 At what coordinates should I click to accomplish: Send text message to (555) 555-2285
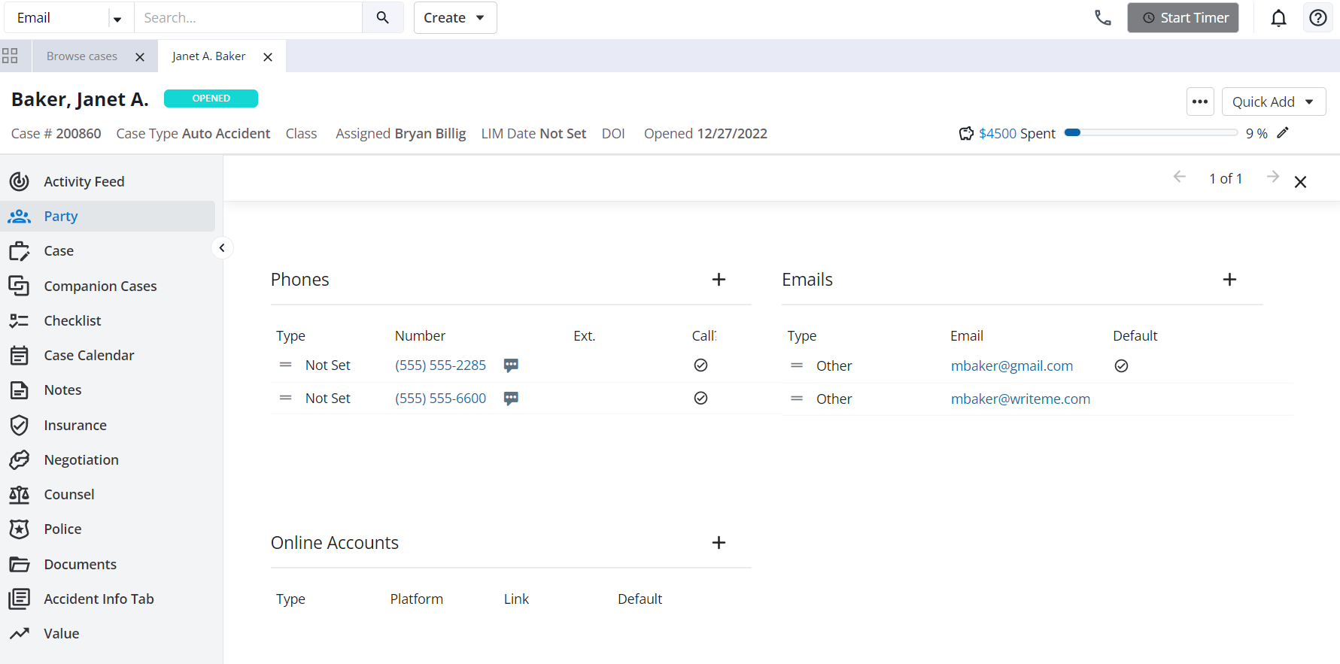point(511,365)
